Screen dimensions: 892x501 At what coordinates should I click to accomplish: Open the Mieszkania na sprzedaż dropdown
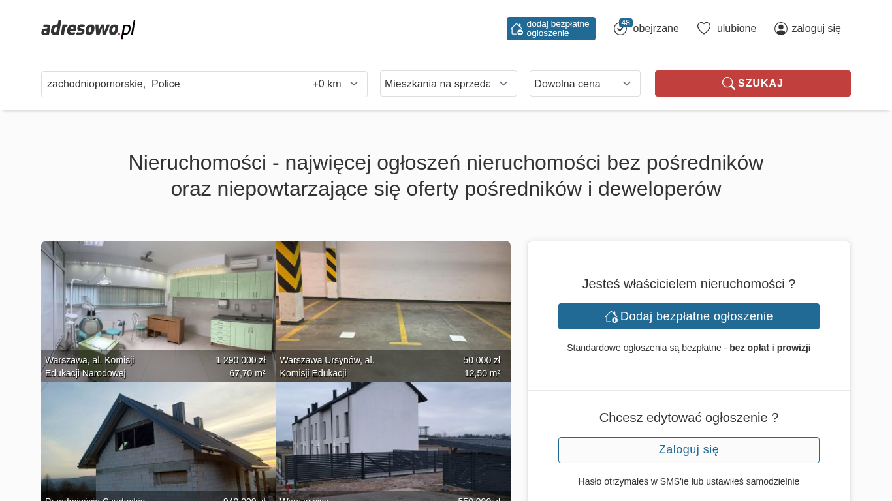click(448, 83)
